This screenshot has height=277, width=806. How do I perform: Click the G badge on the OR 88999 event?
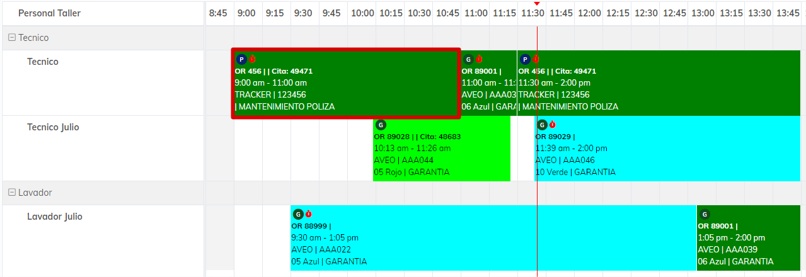298,214
